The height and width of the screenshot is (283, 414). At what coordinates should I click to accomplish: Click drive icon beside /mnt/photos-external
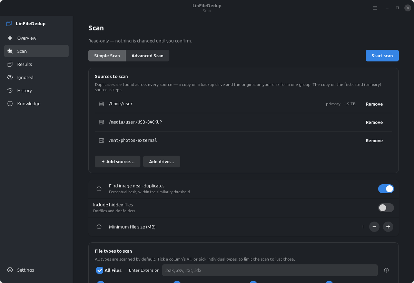(101, 140)
